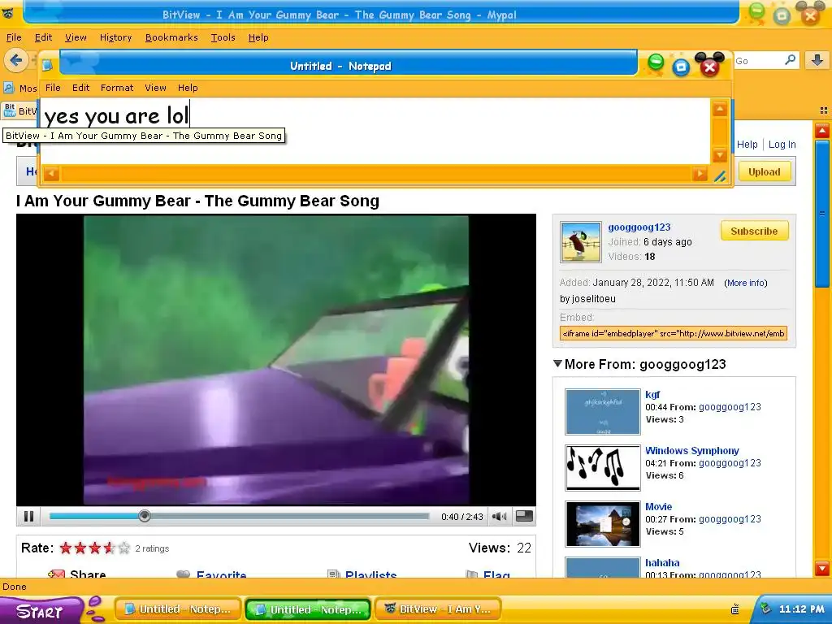Click Notepad's horizontal scroll left arrow
This screenshot has height=624, width=832.
pos(51,174)
